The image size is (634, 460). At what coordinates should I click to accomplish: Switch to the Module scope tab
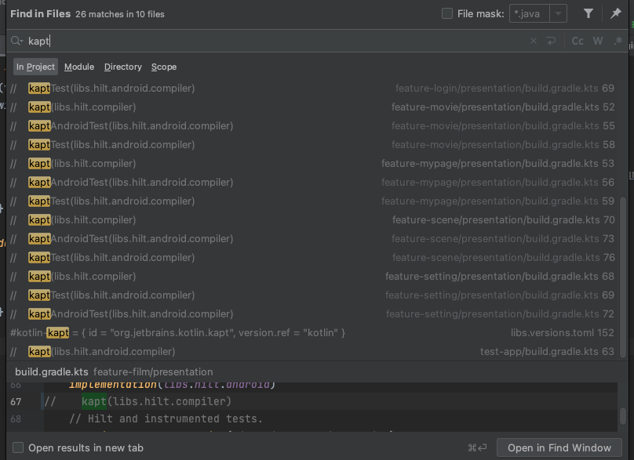(x=79, y=67)
